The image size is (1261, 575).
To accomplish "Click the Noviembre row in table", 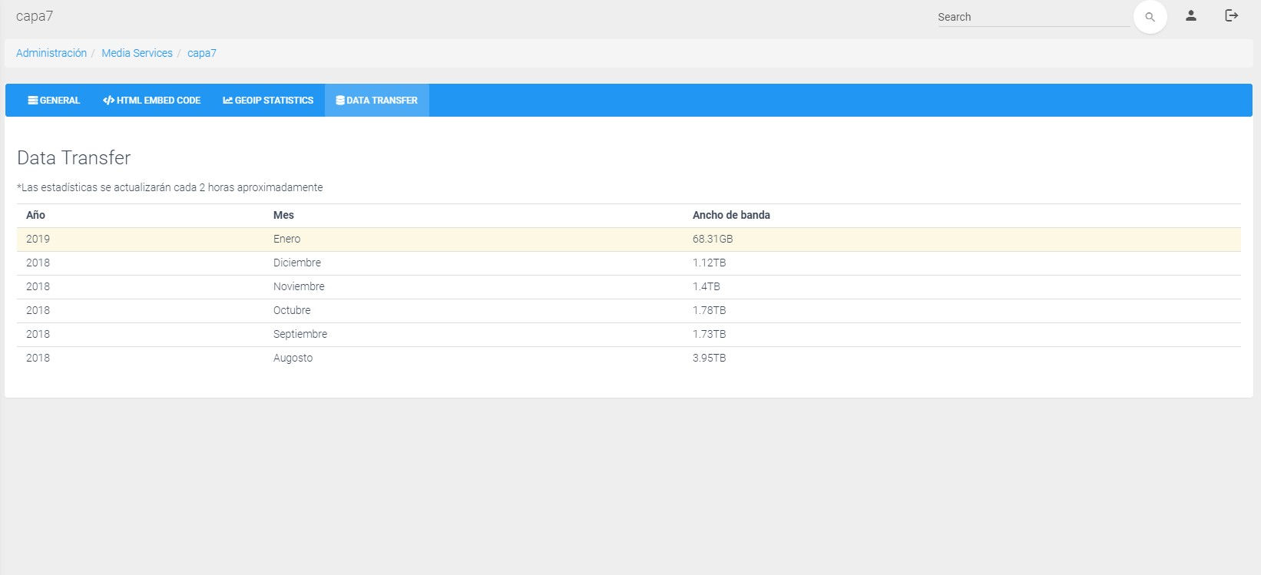I will pos(299,286).
